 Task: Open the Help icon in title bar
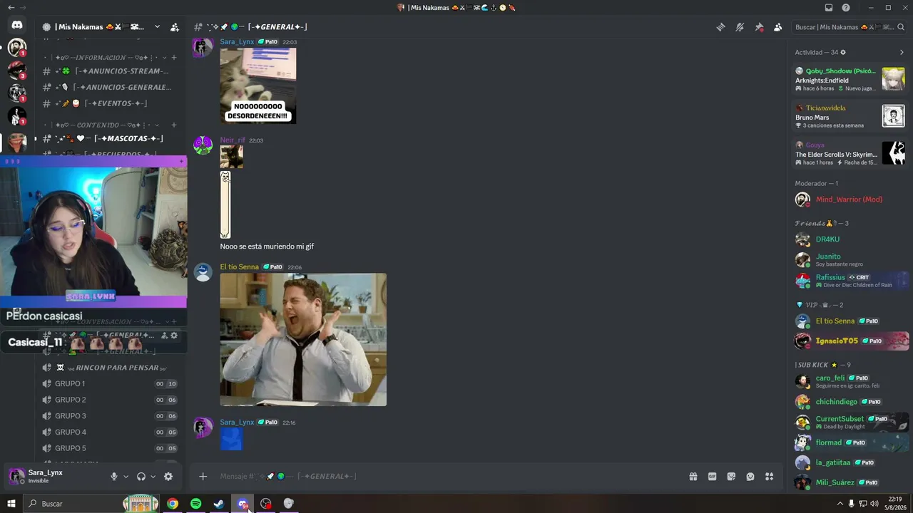click(846, 8)
